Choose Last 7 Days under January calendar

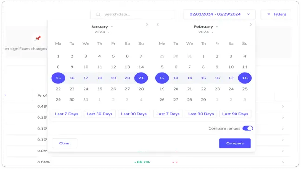click(66, 114)
